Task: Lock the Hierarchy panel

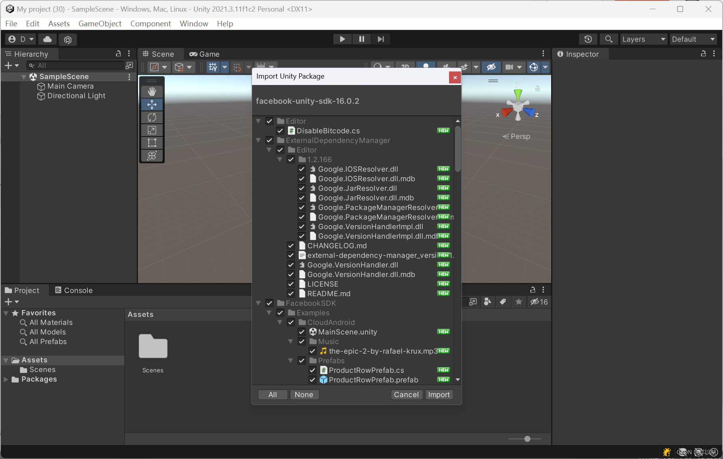Action: 118,53
